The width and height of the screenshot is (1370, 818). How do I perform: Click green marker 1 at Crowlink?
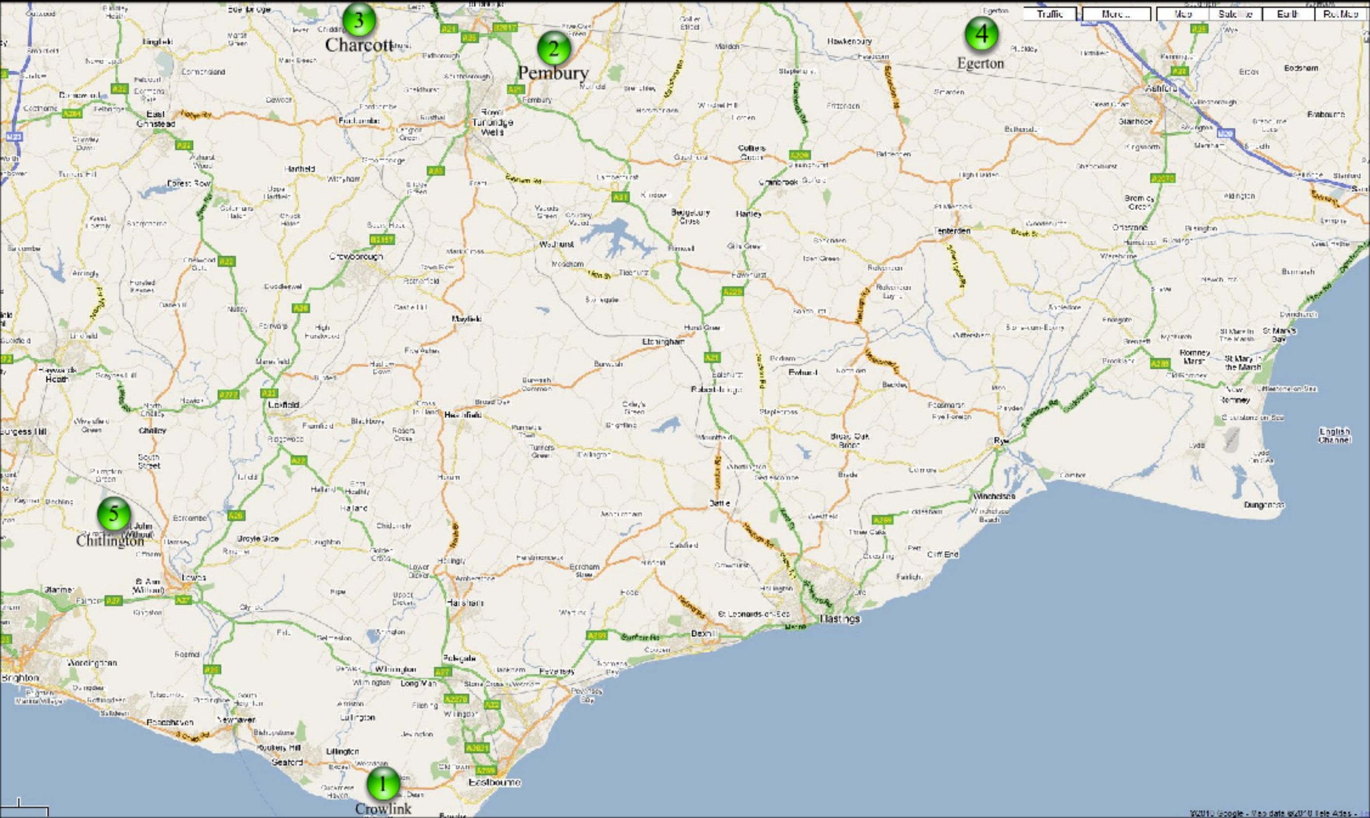click(383, 783)
